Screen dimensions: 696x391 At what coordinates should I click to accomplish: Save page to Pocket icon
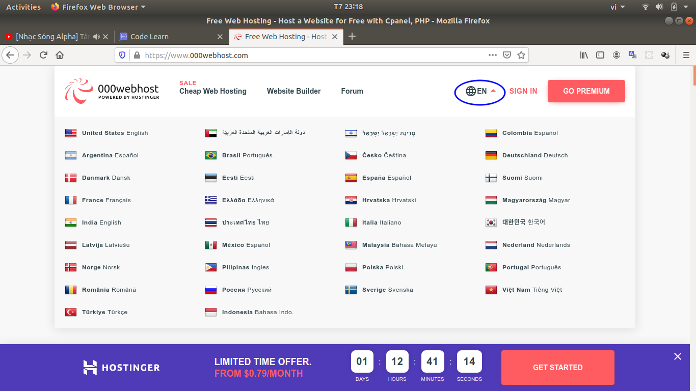click(x=507, y=55)
